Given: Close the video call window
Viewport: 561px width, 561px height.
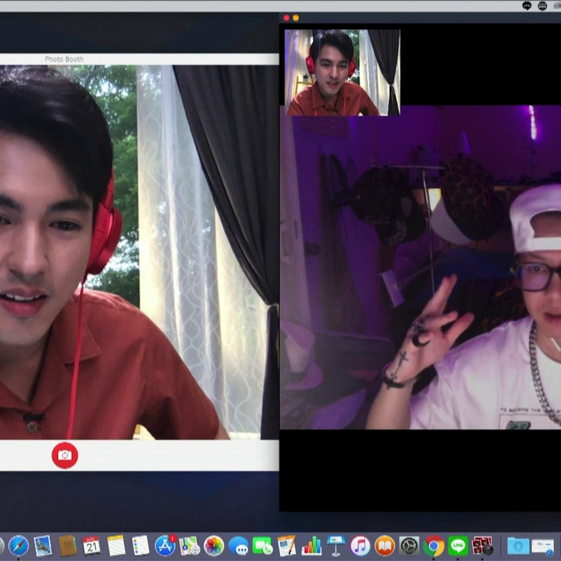Looking at the screenshot, I should point(286,18).
